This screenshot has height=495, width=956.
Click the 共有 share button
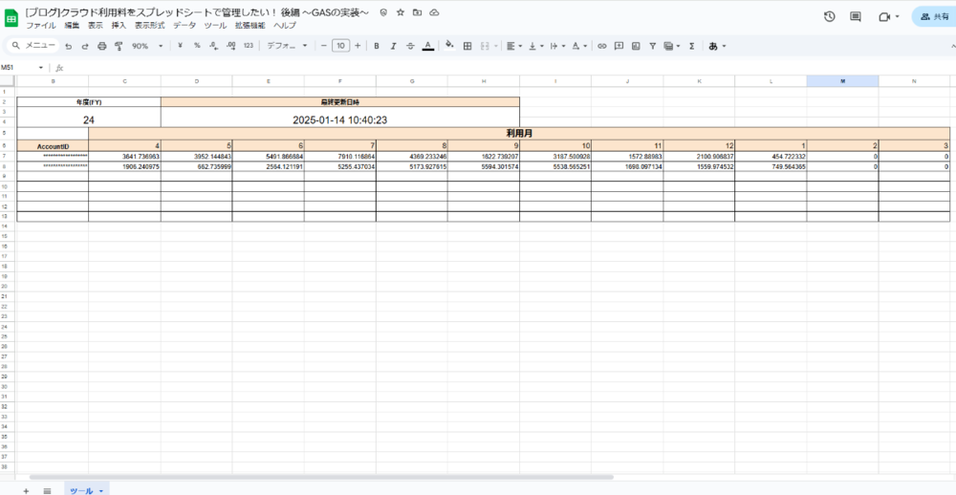pyautogui.click(x=934, y=17)
